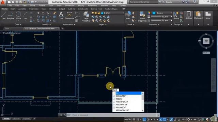This screenshot has height=122, width=218.
Task: Toggle the layer lock icon in layer dropdown
Action: pos(99,13)
